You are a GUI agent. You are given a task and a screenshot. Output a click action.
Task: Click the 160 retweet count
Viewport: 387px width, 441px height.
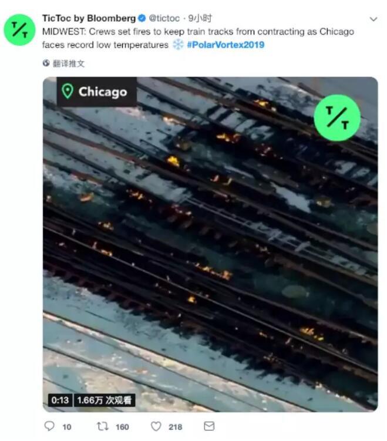click(122, 427)
